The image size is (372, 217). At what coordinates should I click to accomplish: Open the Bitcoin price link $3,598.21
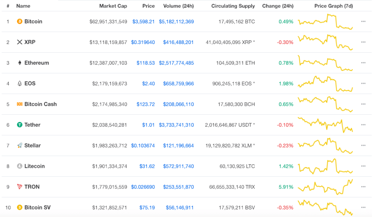[143, 21]
